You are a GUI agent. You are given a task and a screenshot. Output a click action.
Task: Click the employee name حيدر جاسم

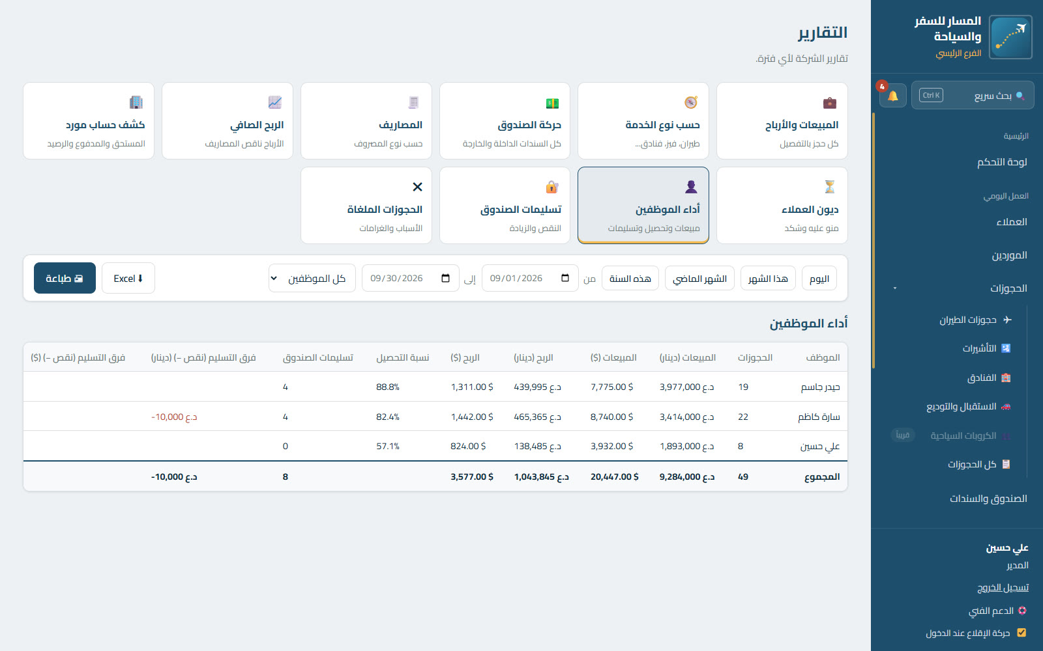(x=820, y=387)
